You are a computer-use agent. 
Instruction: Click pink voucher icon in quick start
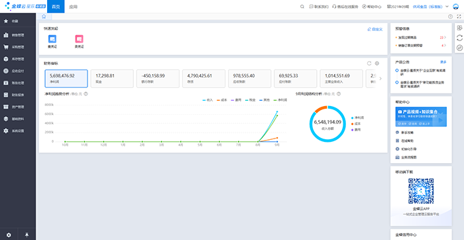79,38
